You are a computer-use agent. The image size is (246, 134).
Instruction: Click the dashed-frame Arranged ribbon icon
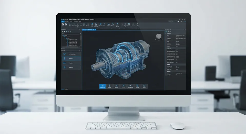tap(88, 24)
